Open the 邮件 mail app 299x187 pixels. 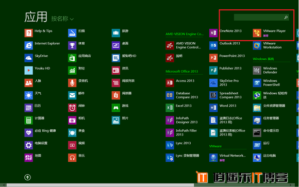76,95
